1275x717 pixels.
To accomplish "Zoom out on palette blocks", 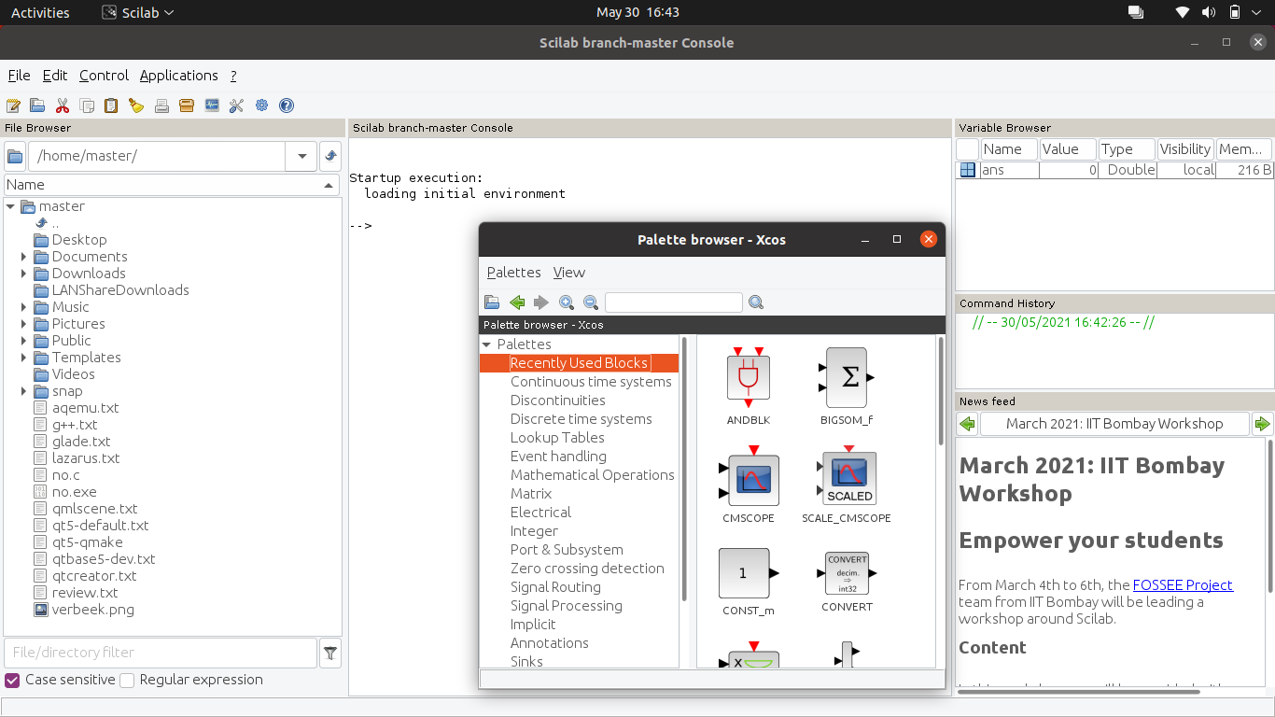I will tap(591, 302).
